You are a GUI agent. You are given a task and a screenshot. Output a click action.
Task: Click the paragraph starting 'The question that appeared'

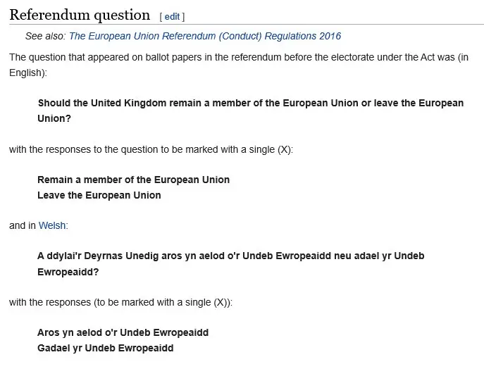coord(238,57)
